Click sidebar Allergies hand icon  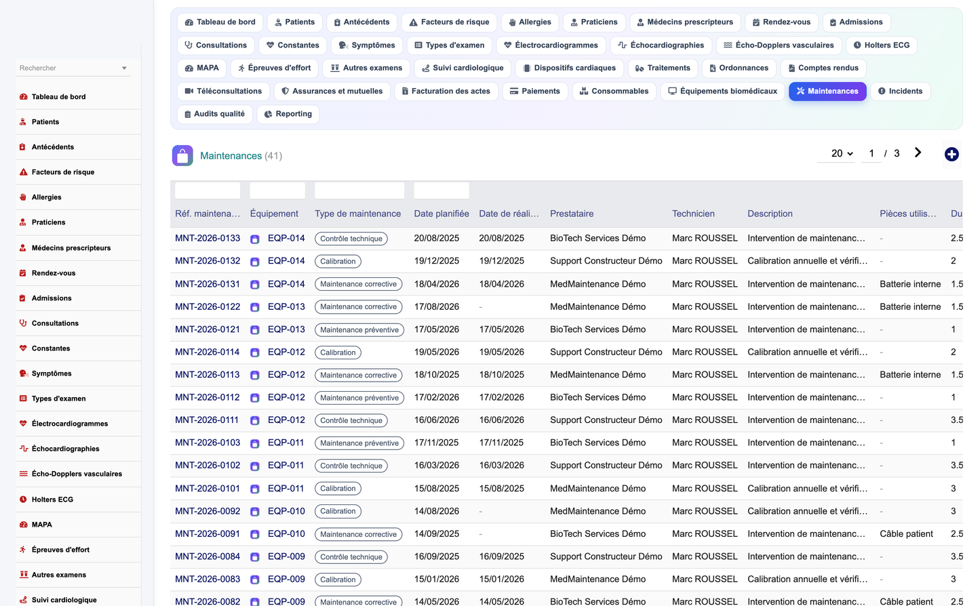coord(23,197)
